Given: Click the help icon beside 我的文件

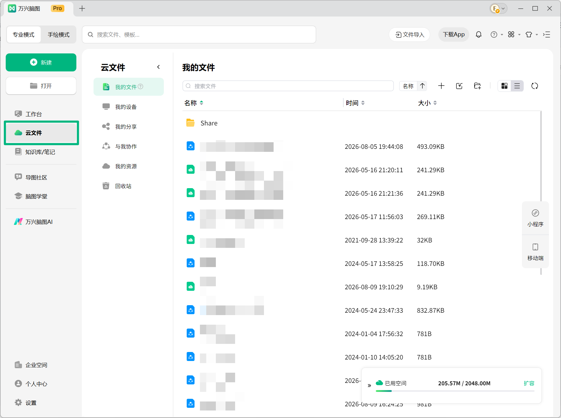Looking at the screenshot, I should [x=140, y=86].
